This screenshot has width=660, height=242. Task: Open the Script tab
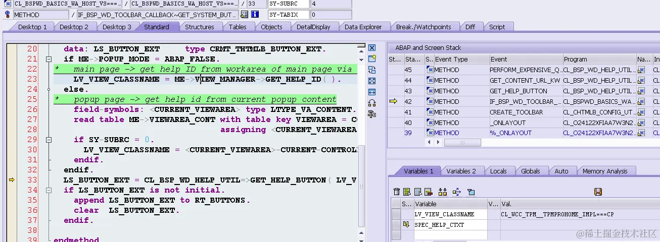[x=497, y=27]
